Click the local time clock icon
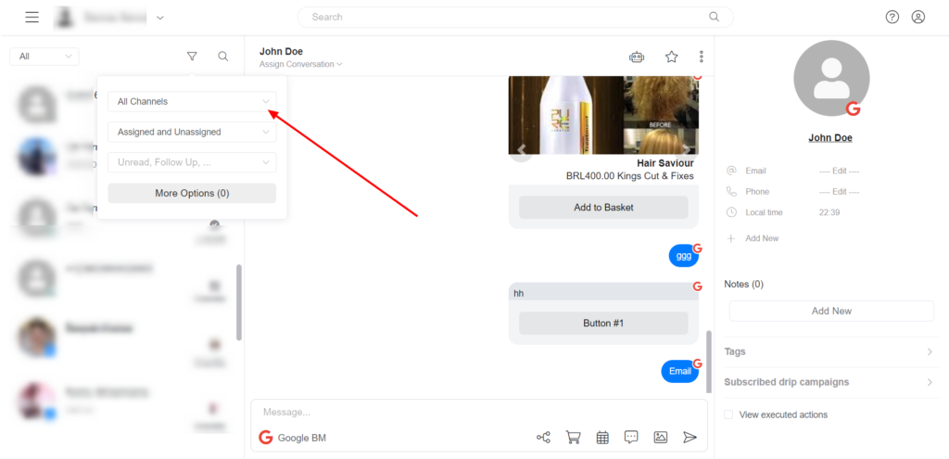This screenshot has height=459, width=949. (x=731, y=212)
